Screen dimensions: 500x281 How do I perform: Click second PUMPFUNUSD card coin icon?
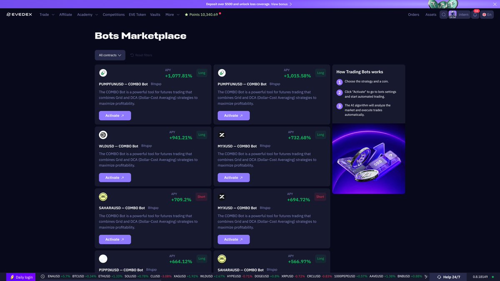tap(222, 73)
